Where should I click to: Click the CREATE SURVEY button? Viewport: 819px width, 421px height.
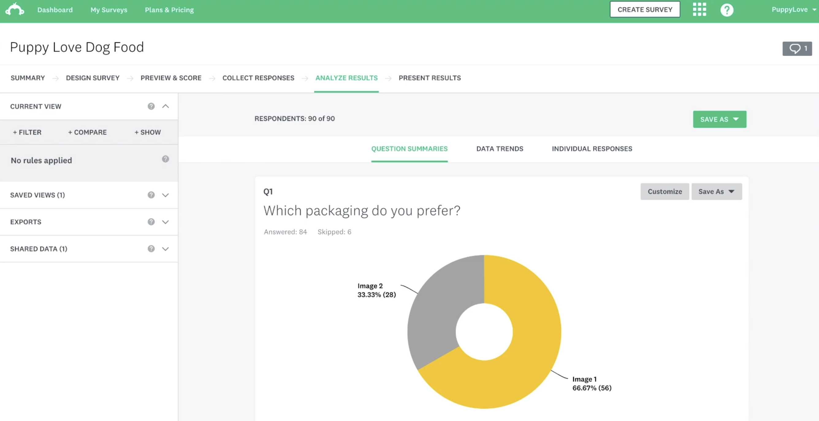tap(645, 9)
